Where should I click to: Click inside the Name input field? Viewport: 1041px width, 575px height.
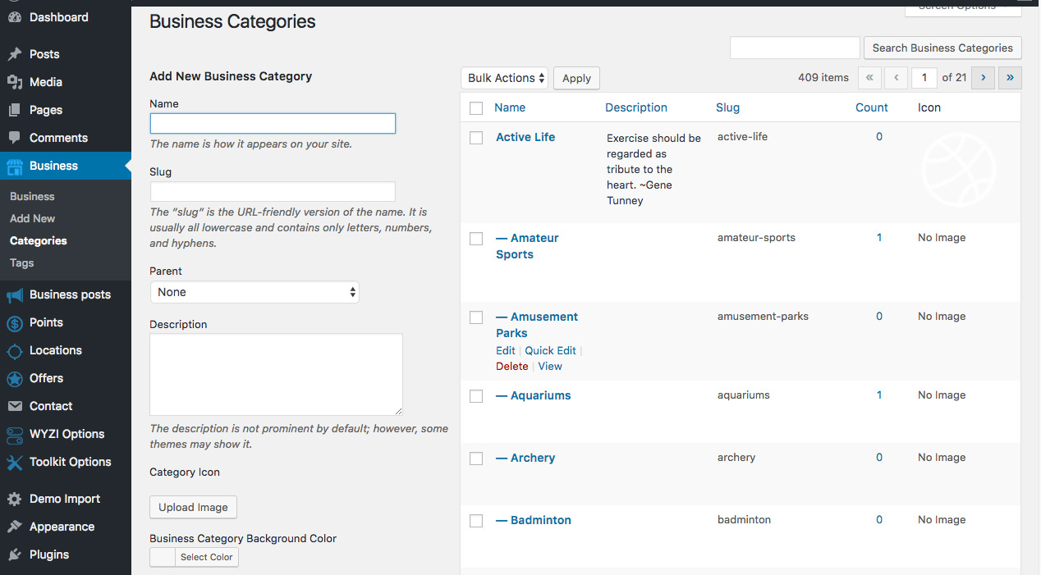point(272,123)
